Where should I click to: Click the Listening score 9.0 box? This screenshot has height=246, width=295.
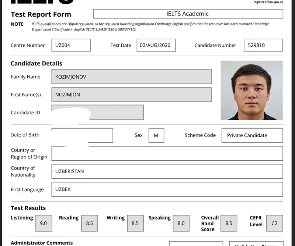pyautogui.click(x=44, y=223)
